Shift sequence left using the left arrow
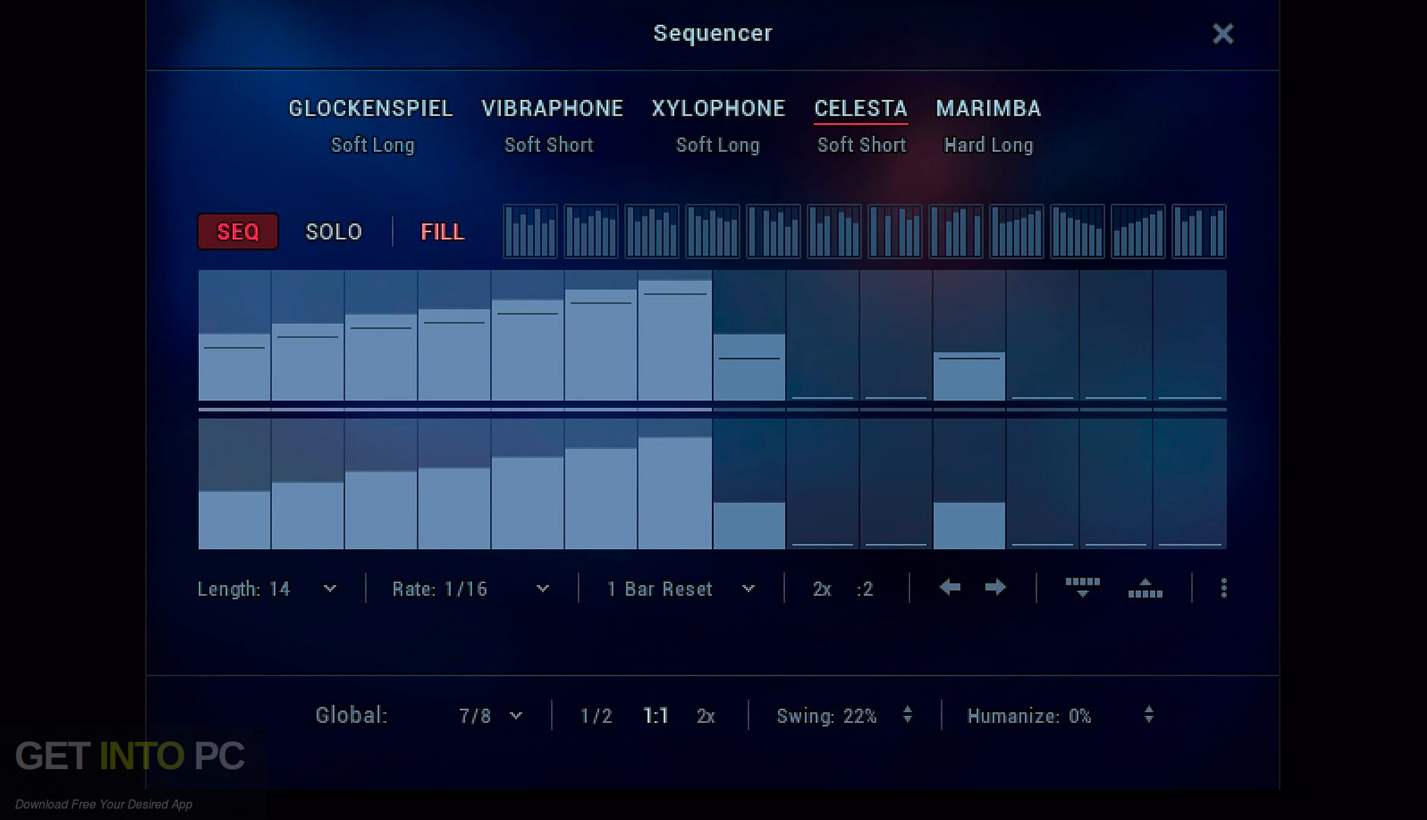1427x820 pixels. click(x=950, y=588)
